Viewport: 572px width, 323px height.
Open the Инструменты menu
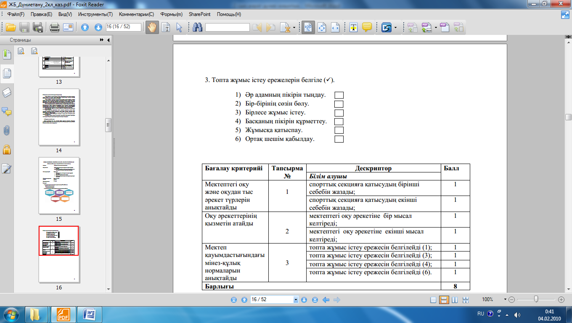95,14
